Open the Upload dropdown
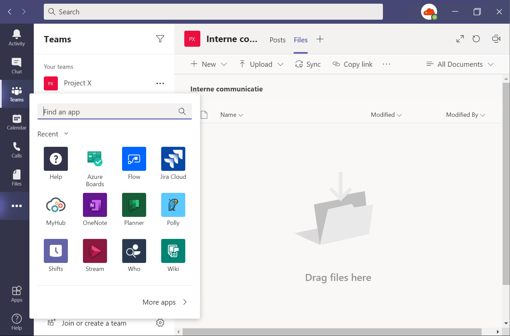The image size is (510, 336). coord(261,64)
